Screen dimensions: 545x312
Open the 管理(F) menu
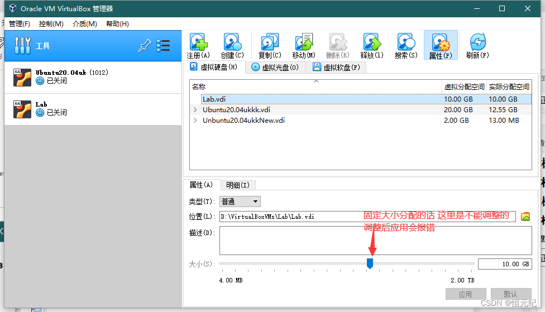point(20,23)
